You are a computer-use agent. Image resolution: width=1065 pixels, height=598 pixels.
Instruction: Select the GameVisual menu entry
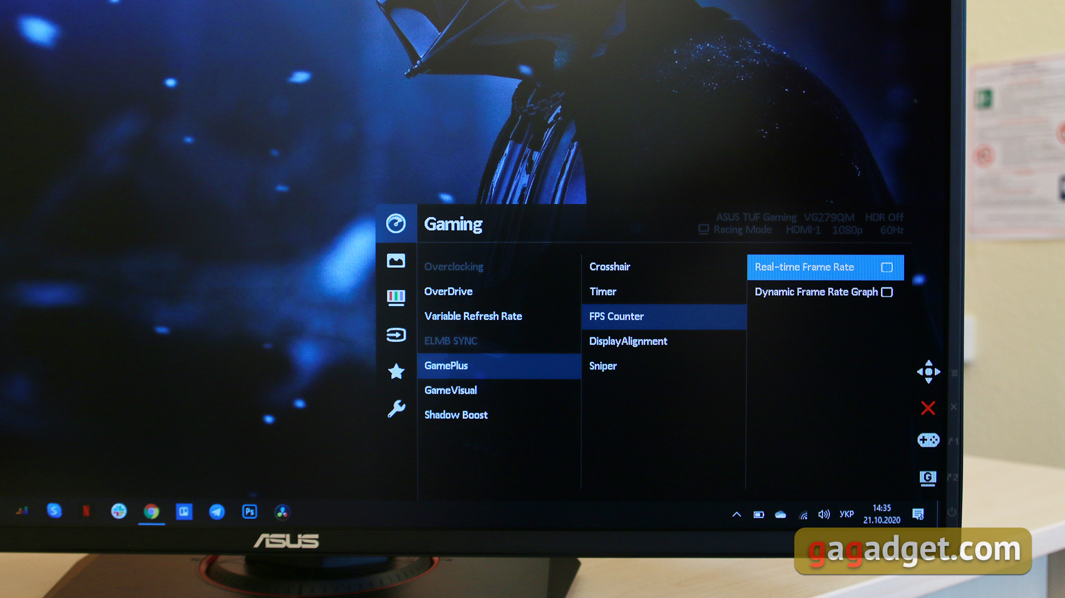(x=499, y=390)
